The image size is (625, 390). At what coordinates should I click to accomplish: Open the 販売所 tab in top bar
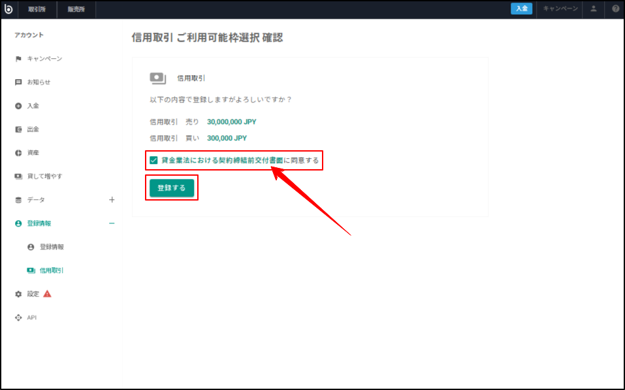coord(76,9)
